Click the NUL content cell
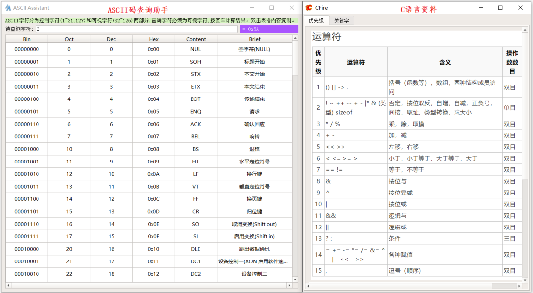The width and height of the screenshot is (533, 293). (195, 49)
